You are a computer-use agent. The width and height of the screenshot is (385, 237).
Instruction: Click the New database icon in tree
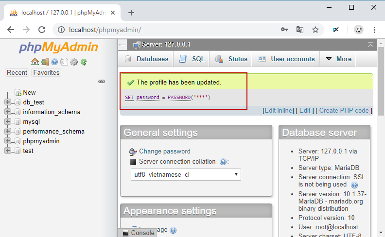(x=17, y=92)
